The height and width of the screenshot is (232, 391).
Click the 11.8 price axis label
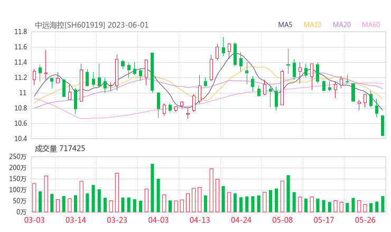[x=21, y=32]
